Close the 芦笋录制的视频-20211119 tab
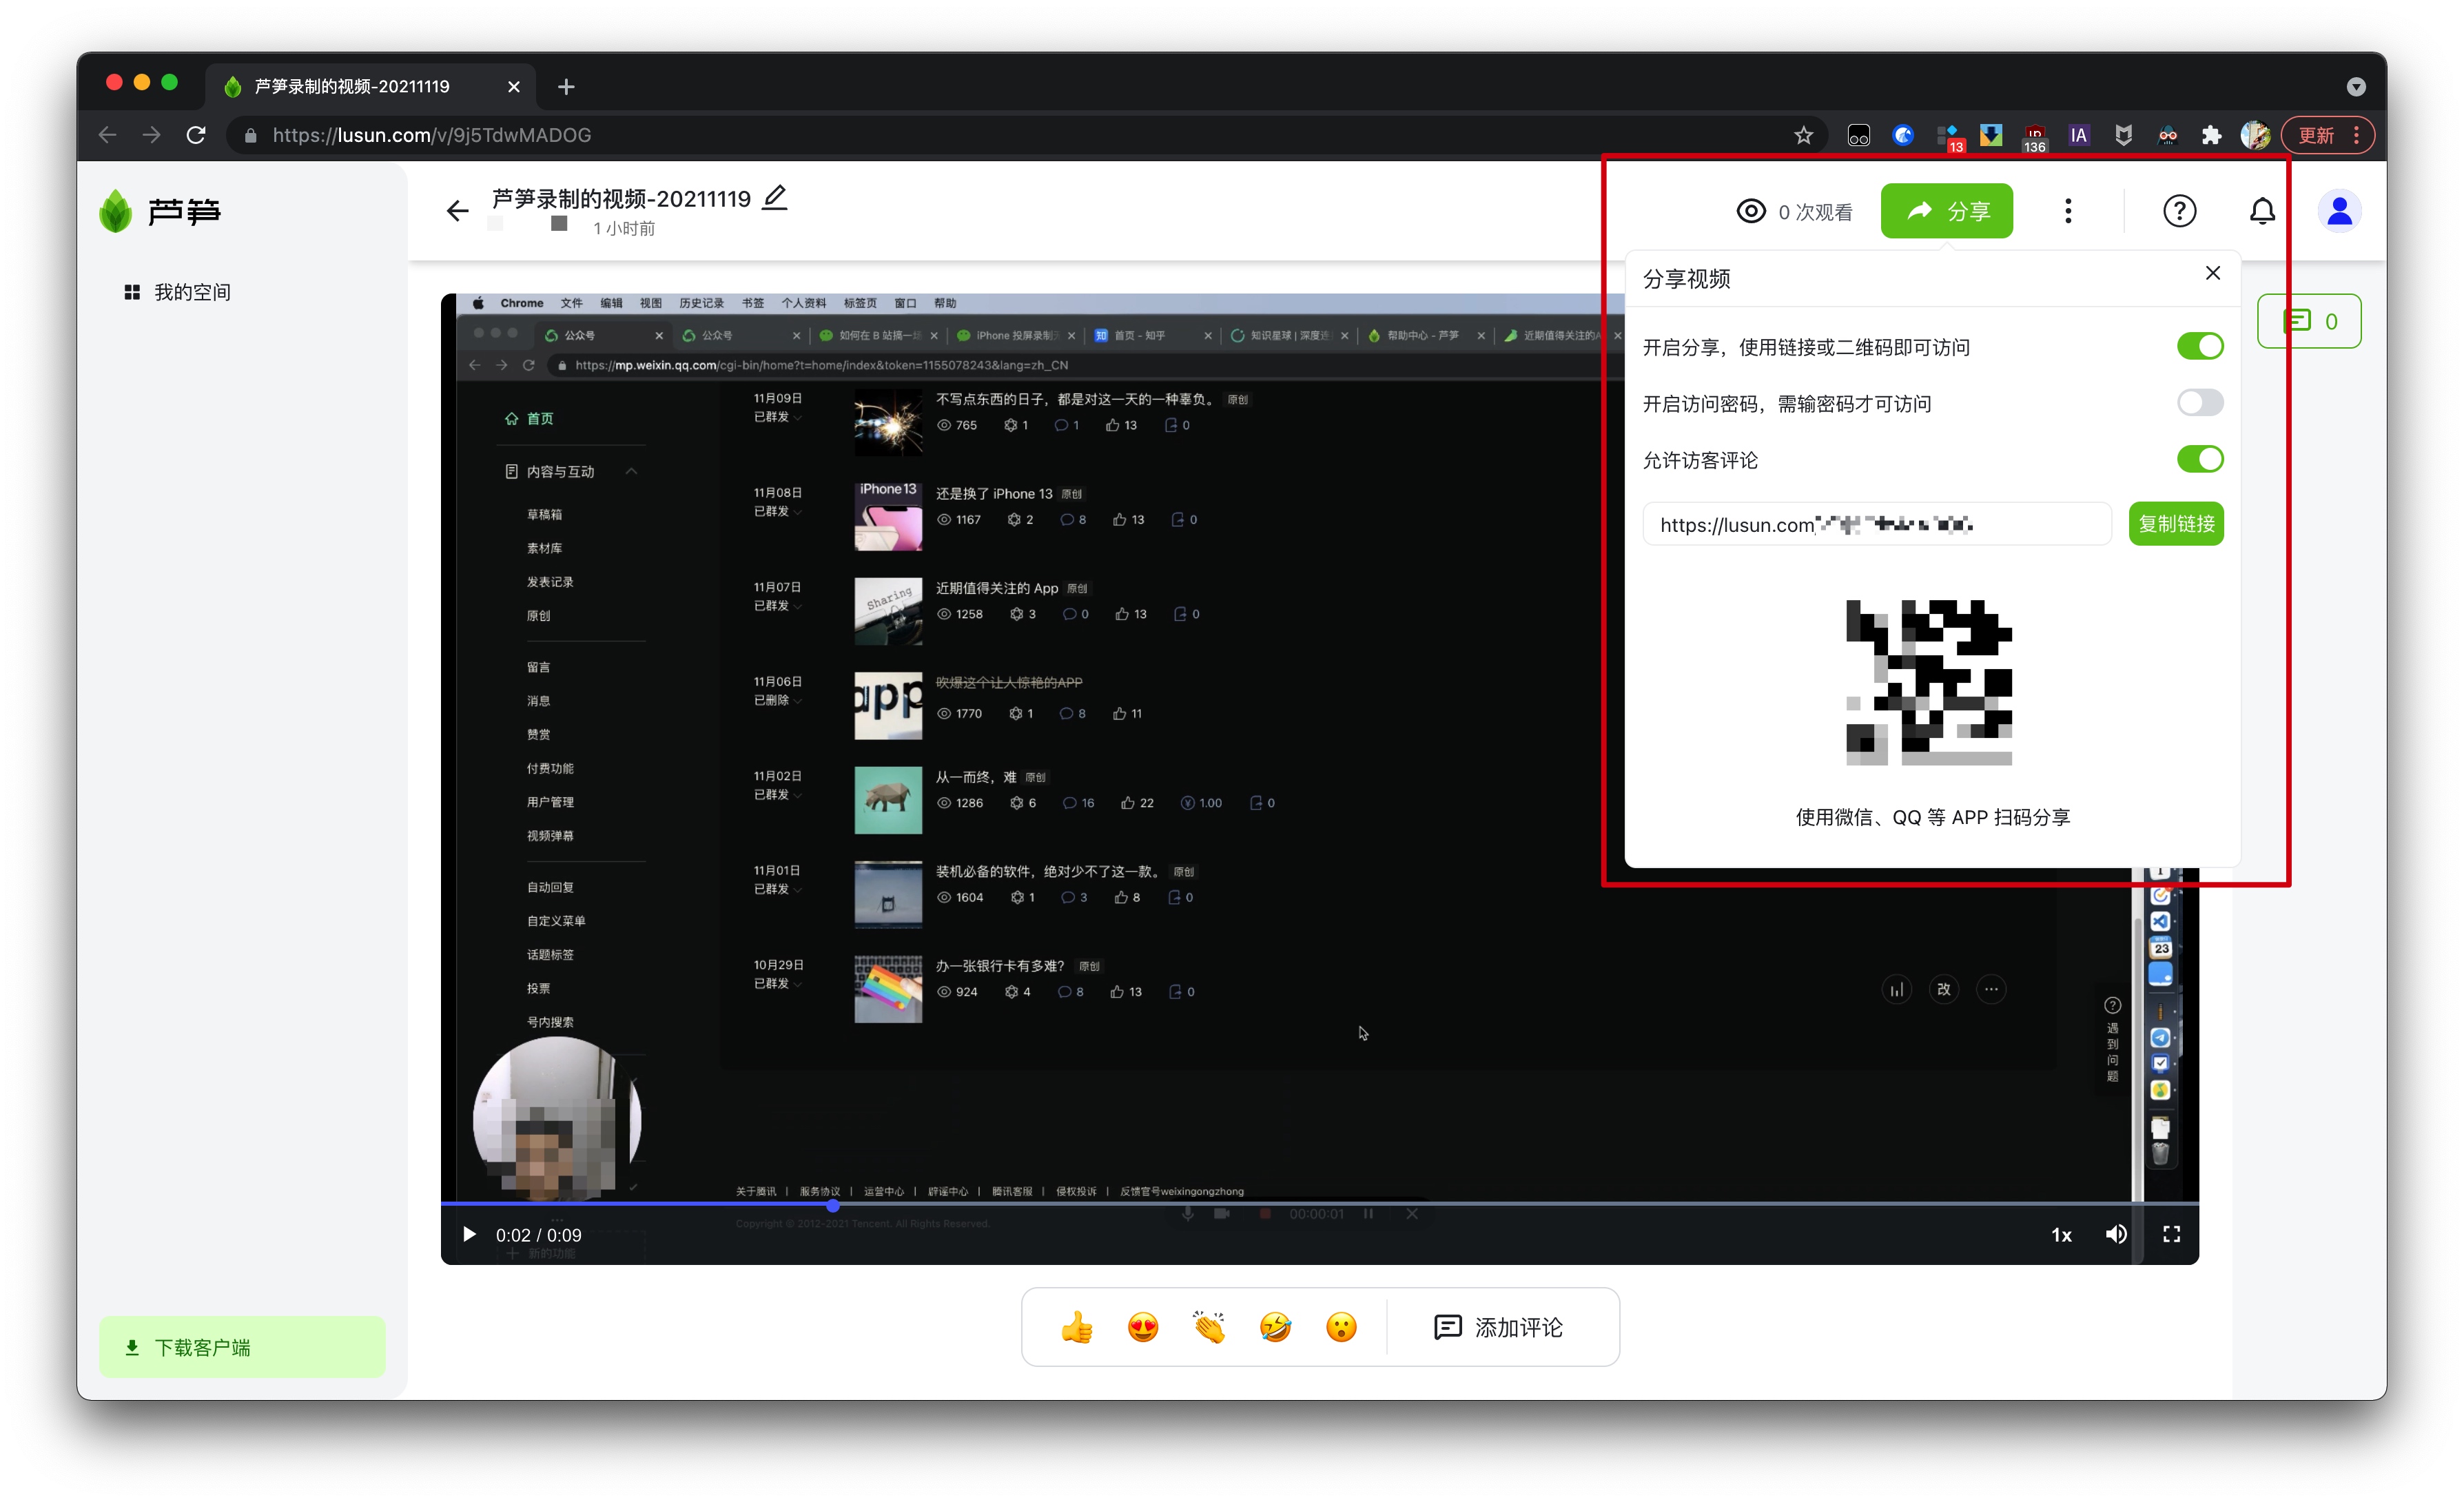 pos(514,87)
